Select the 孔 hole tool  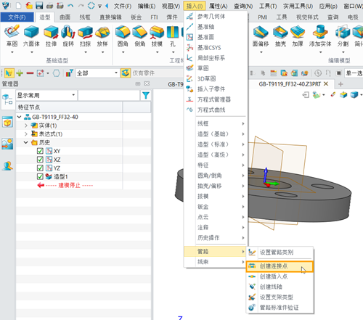click(173, 36)
